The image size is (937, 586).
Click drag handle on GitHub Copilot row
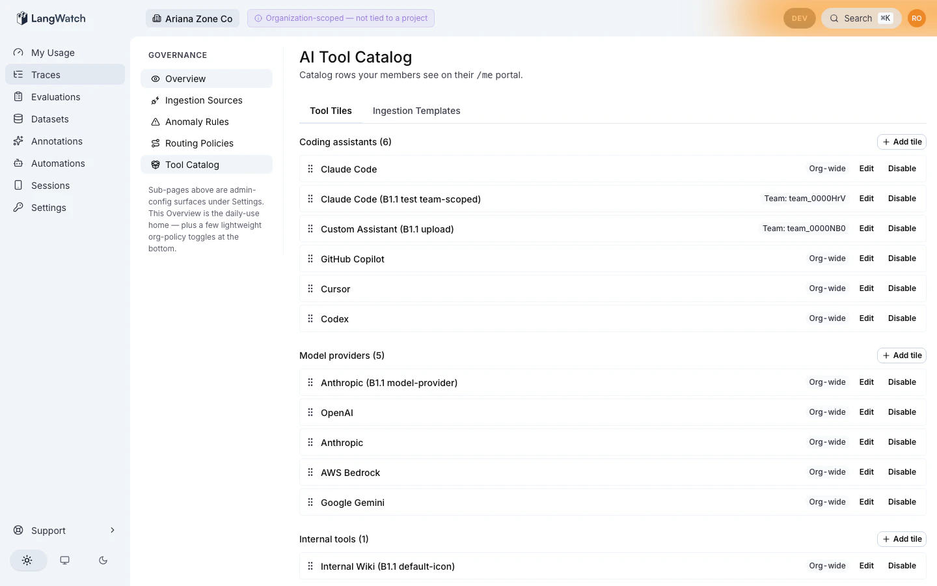click(310, 258)
